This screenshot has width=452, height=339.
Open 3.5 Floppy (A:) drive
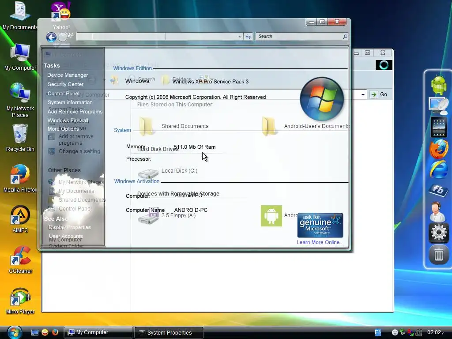pyautogui.click(x=166, y=216)
